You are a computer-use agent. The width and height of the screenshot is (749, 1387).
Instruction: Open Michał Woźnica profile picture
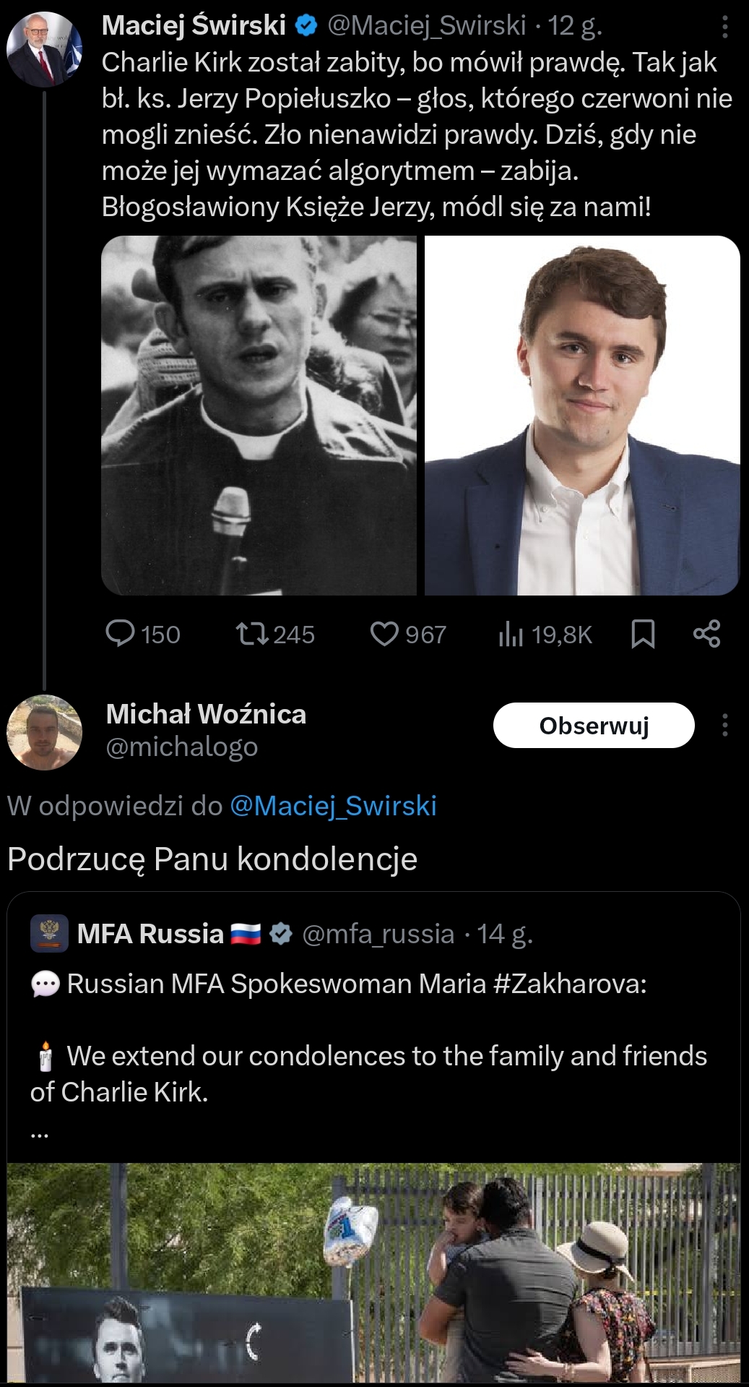[44, 732]
